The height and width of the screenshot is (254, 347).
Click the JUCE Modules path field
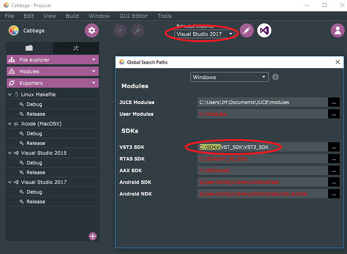263,102
